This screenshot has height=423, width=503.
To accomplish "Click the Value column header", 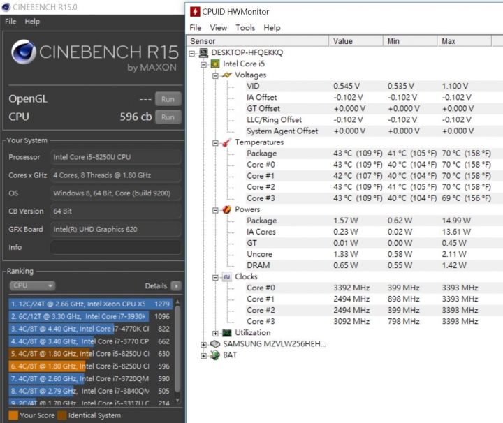I will click(356, 41).
